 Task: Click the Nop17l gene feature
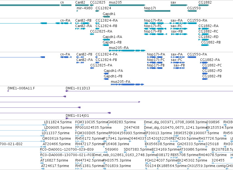[x=157, y=11]
